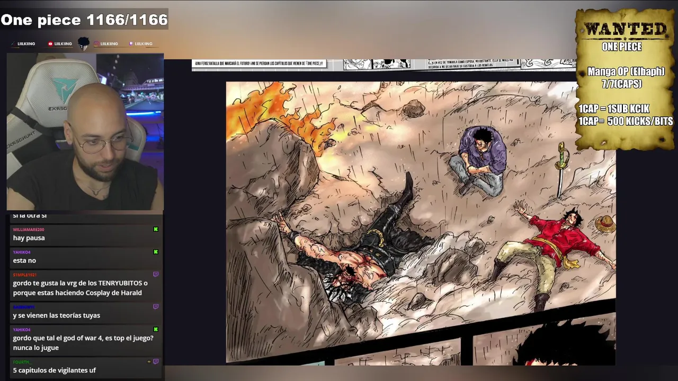Select the "hay pausa" chat message

tap(29, 238)
